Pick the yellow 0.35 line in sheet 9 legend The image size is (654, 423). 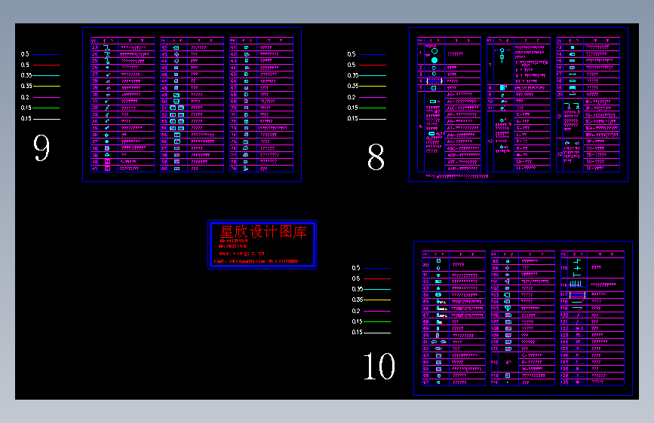46,87
